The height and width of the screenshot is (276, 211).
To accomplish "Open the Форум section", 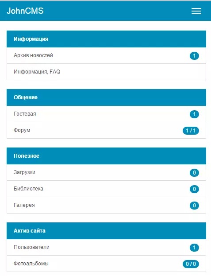I will click(106, 130).
